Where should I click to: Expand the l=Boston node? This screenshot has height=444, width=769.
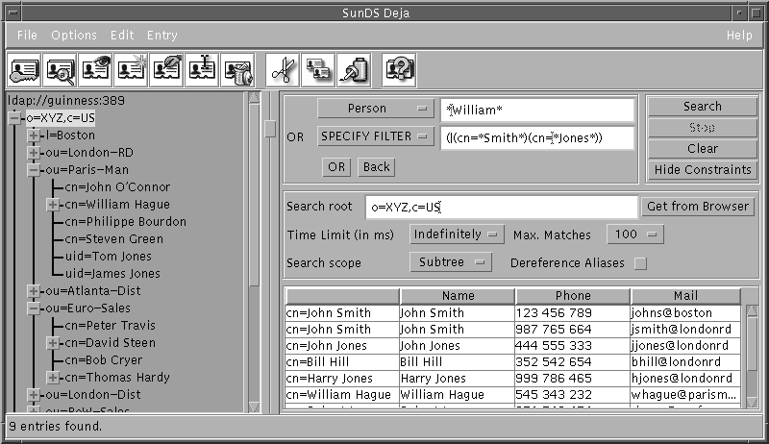[34, 136]
